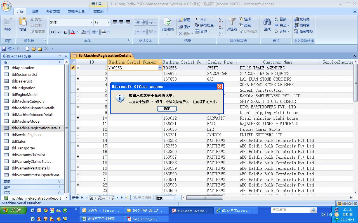The height and width of the screenshot is (223, 358).
Task: Click the font color red A swatch
Action: 73,32
